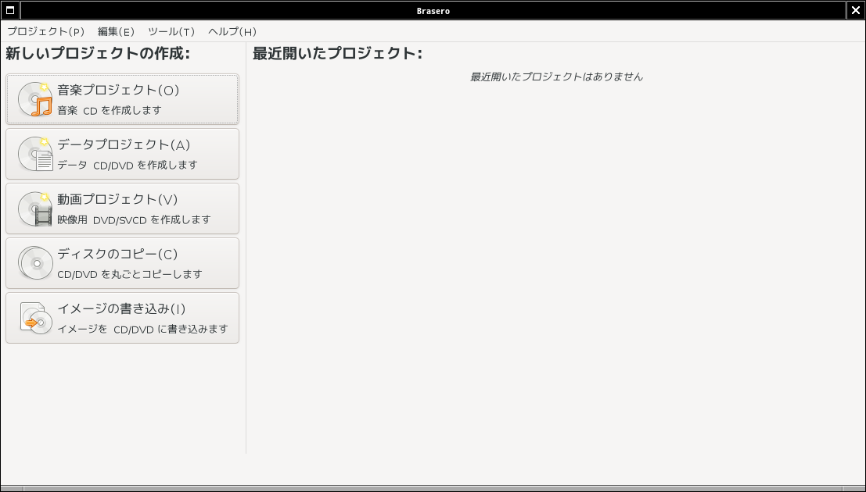Choose ディスクのコピー(C) option
The width and height of the screenshot is (866, 492).
(x=123, y=263)
